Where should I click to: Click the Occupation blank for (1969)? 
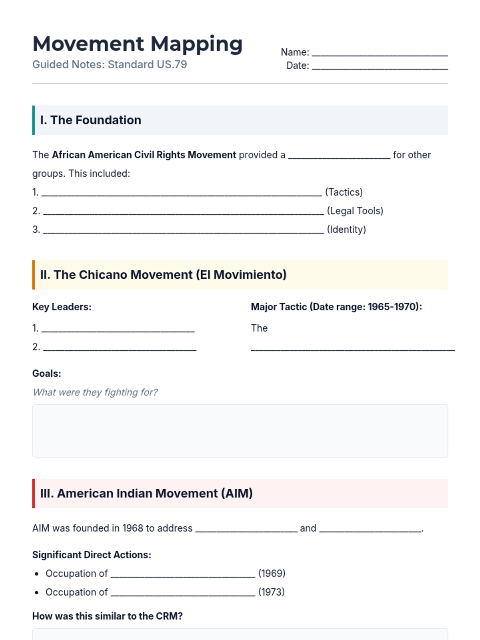(x=183, y=574)
